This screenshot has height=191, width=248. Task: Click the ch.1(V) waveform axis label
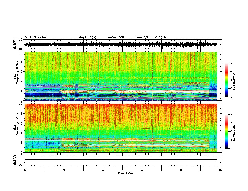click(x=15, y=44)
